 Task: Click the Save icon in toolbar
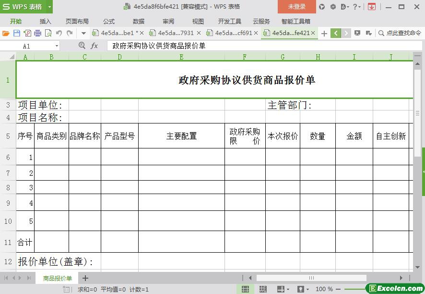tap(16, 33)
